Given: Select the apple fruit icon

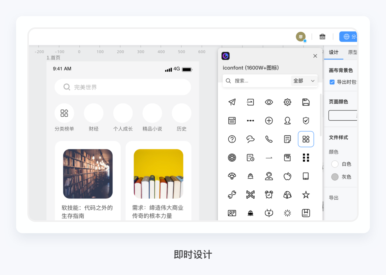Looking at the screenshot, I should tap(287, 176).
